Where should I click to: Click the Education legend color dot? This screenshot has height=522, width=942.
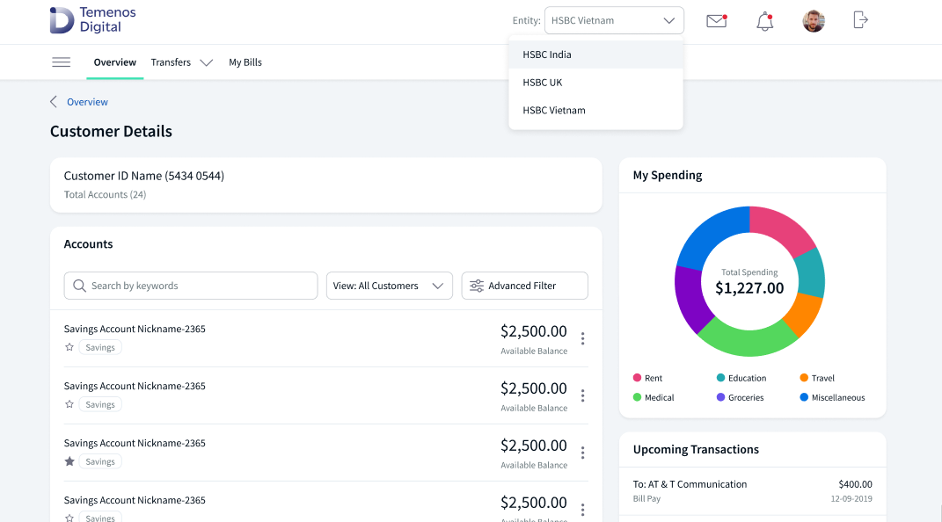(720, 377)
